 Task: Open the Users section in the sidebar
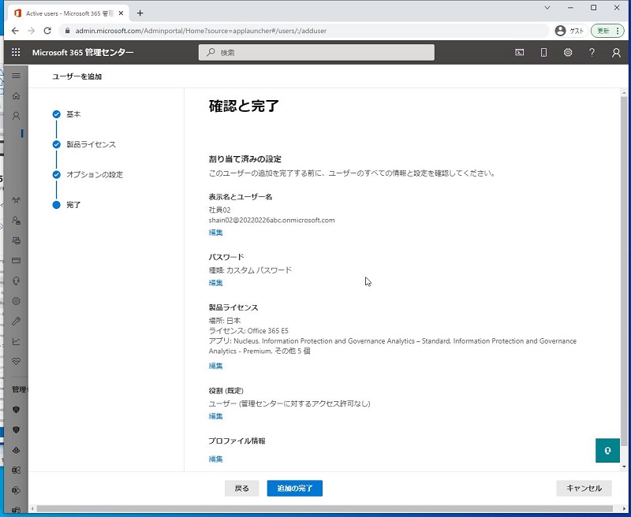[x=16, y=116]
